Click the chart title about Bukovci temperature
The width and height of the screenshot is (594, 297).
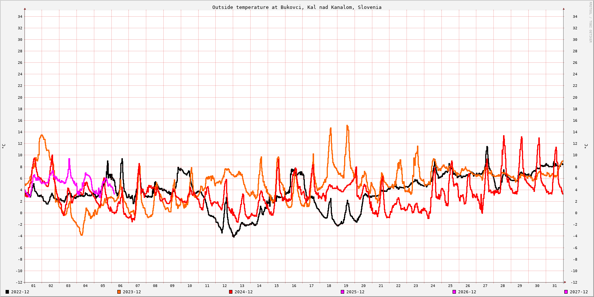coord(297,7)
